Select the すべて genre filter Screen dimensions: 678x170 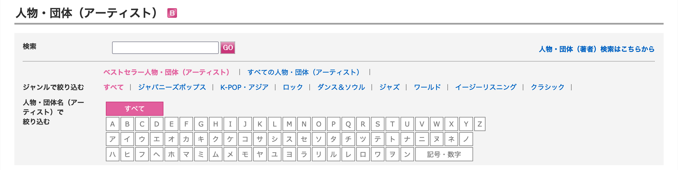click(113, 87)
